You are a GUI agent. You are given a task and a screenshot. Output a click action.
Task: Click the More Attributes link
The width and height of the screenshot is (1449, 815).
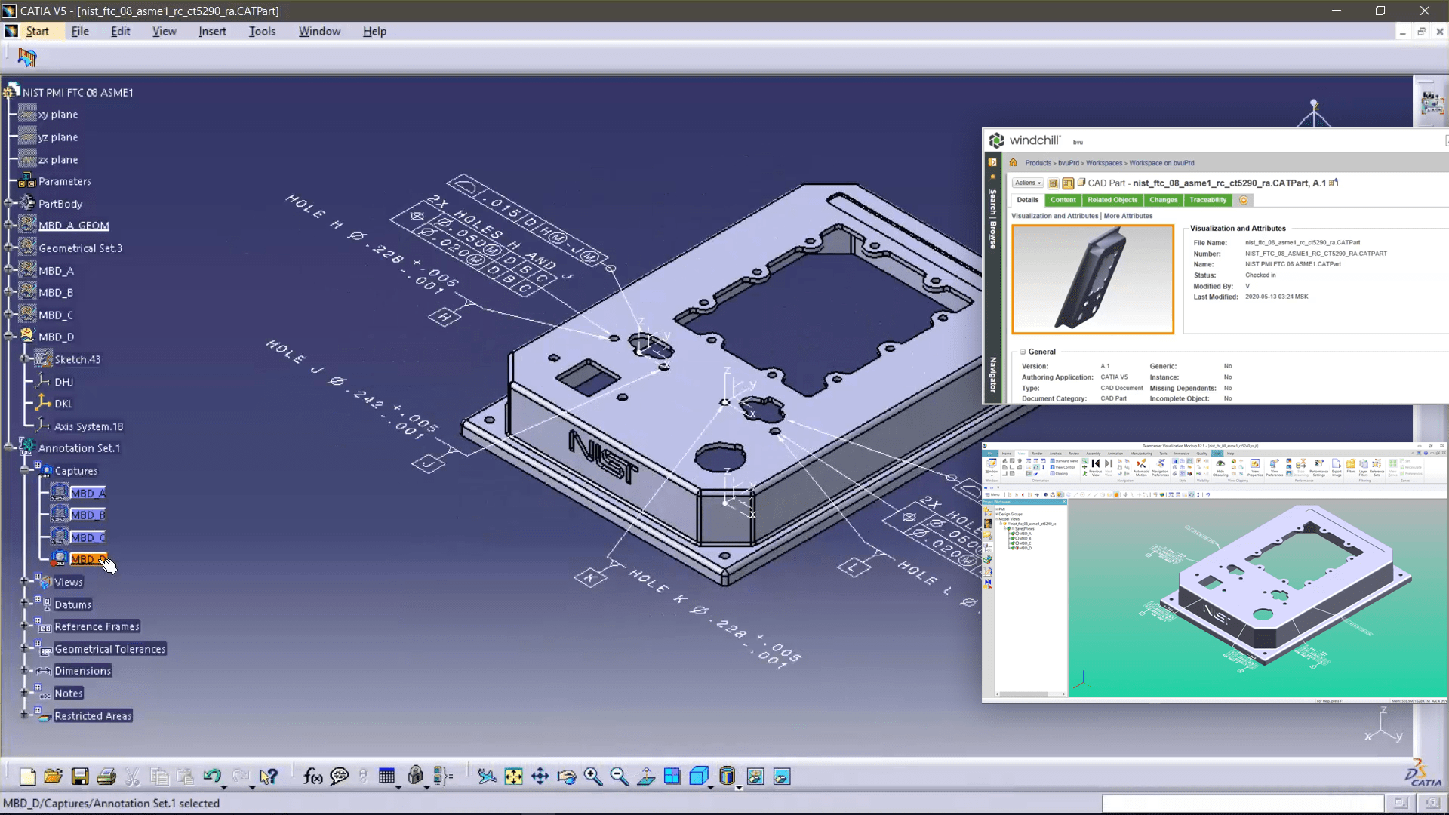[x=1128, y=216]
